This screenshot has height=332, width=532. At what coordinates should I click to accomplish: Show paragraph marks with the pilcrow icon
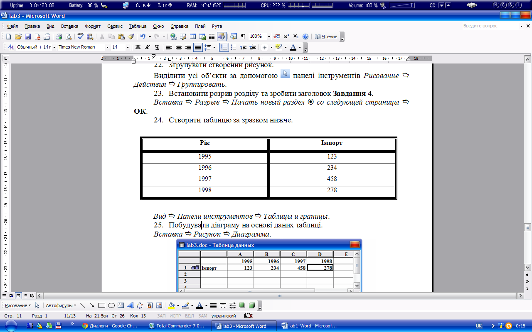(243, 37)
